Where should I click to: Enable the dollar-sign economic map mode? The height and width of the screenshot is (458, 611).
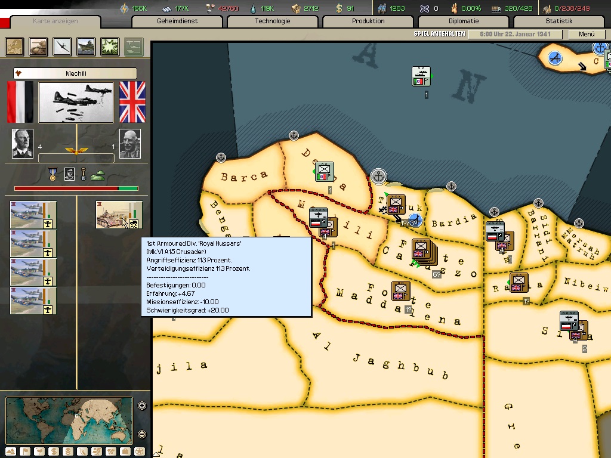pyautogui.click(x=53, y=451)
